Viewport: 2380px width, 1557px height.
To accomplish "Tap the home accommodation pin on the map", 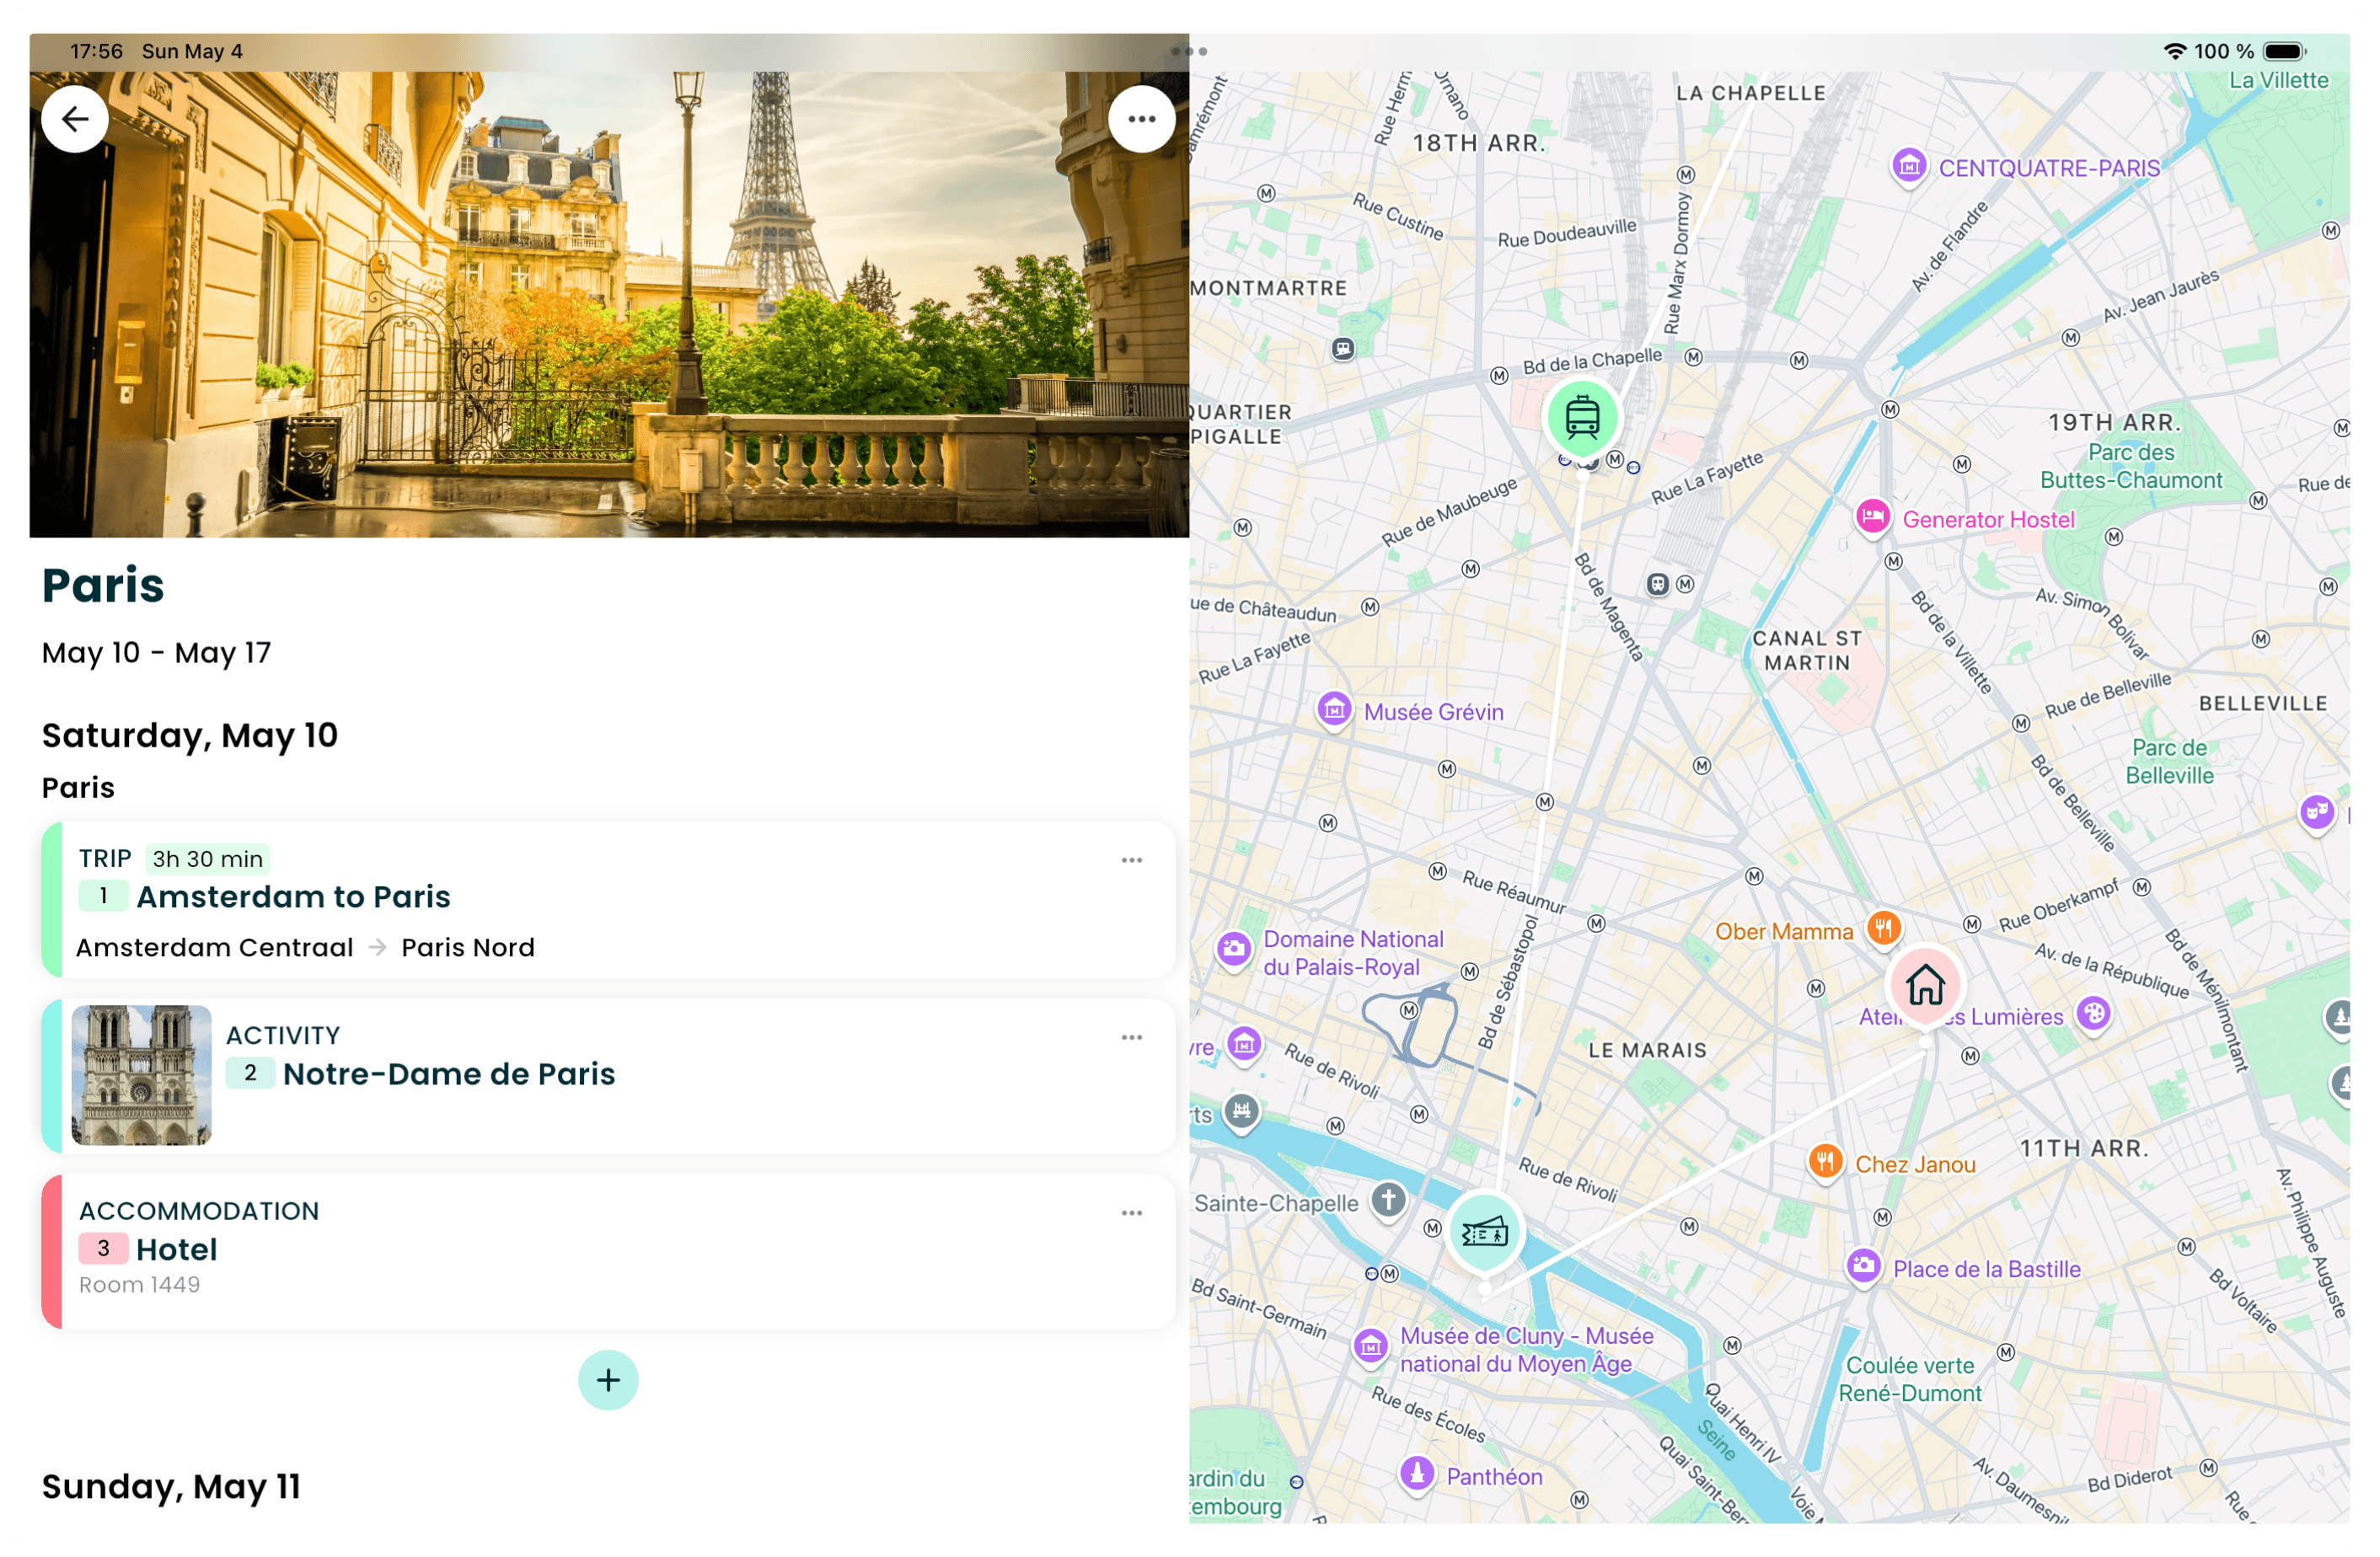I will click(1924, 985).
